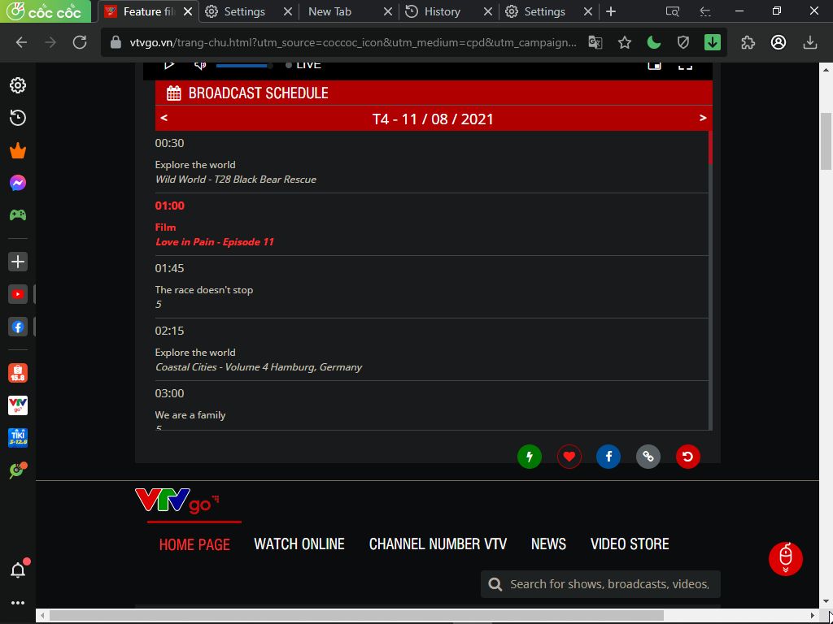
Task: Open sidebar history clock icon
Action: tap(18, 118)
